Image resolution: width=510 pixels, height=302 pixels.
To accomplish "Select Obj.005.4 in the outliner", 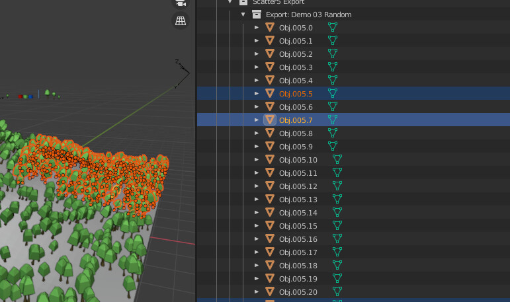I will point(296,81).
